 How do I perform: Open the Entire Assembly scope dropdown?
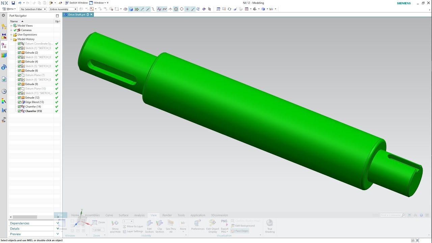tap(63, 9)
